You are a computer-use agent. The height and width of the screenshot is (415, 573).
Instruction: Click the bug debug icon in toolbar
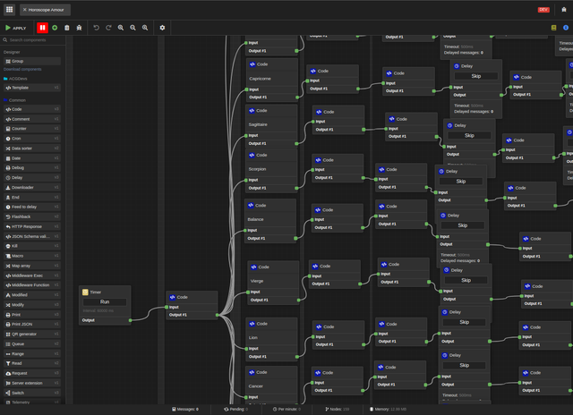[x=79, y=28]
